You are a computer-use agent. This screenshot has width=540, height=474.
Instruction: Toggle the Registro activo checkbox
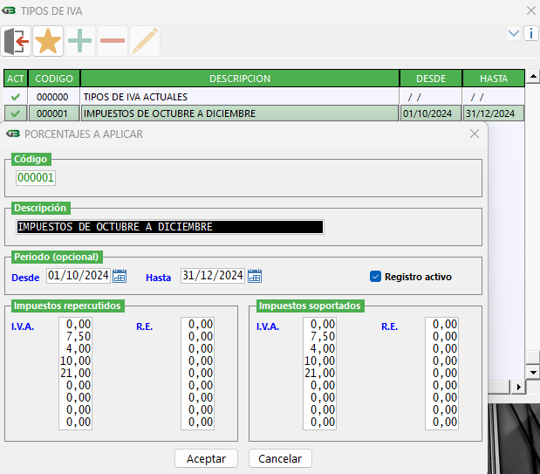tap(376, 277)
